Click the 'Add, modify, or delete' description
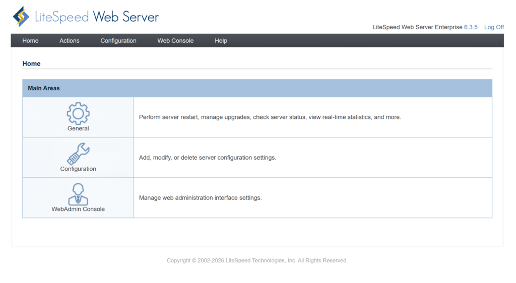Screen dimensions: 516x283 [208, 158]
